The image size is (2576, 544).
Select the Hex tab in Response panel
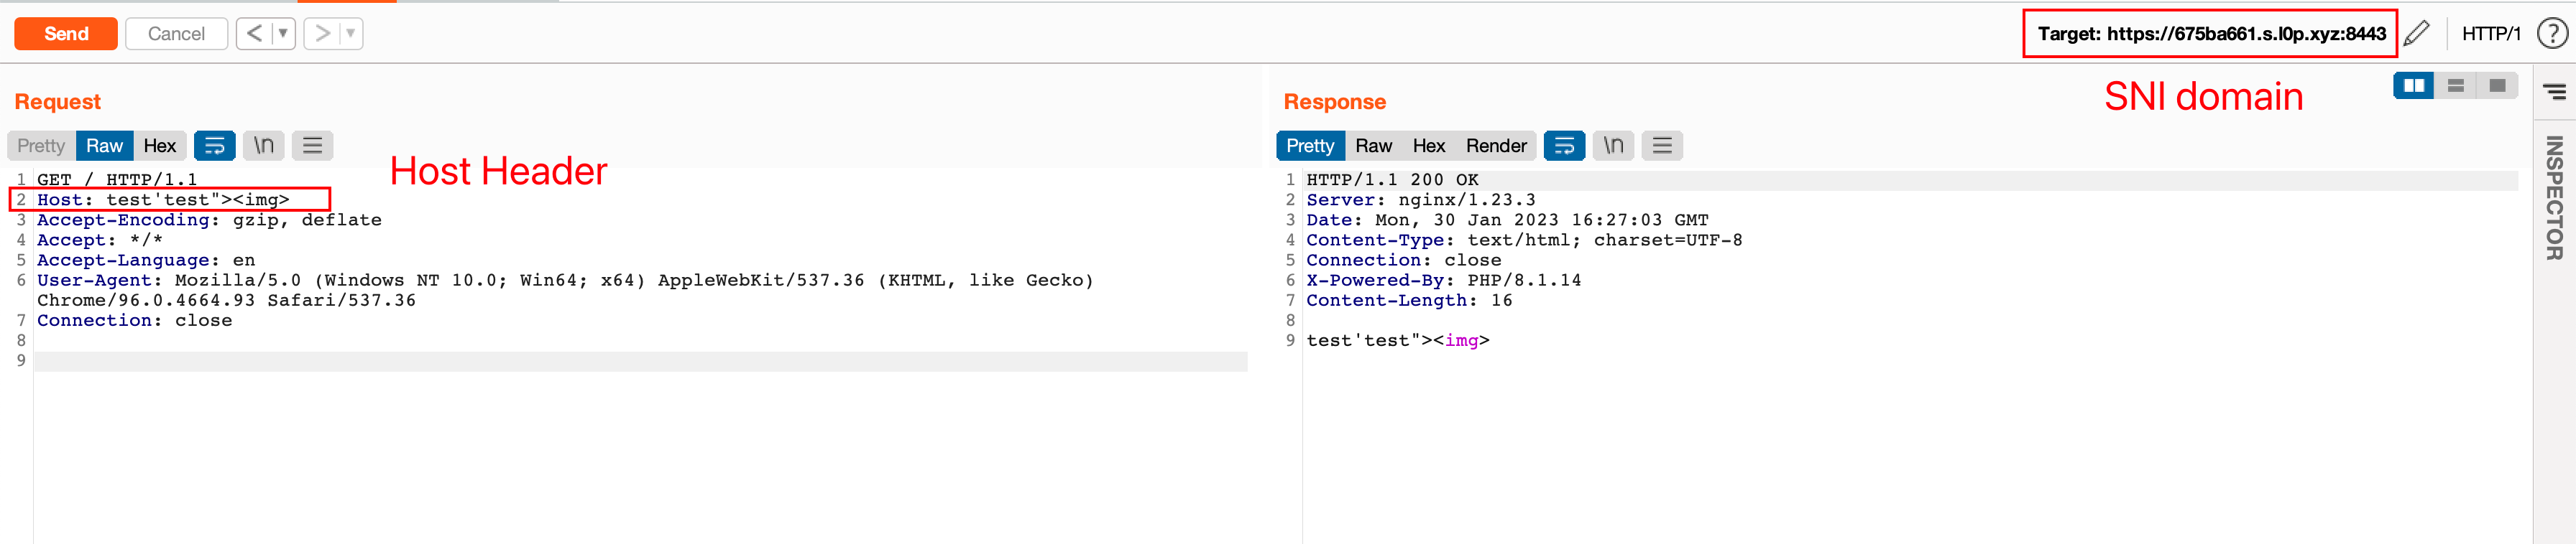[1429, 146]
